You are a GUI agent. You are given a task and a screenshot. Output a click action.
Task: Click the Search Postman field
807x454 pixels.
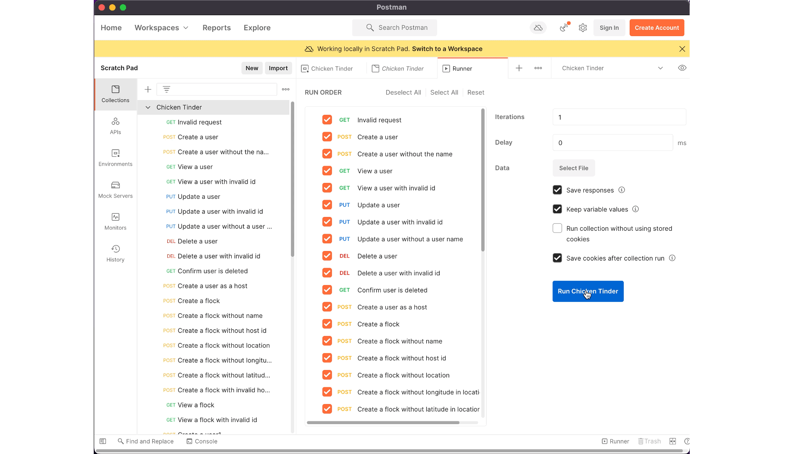(394, 28)
